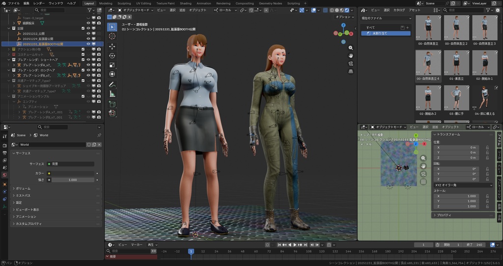Adjust the 強さ strength slider

click(x=73, y=180)
